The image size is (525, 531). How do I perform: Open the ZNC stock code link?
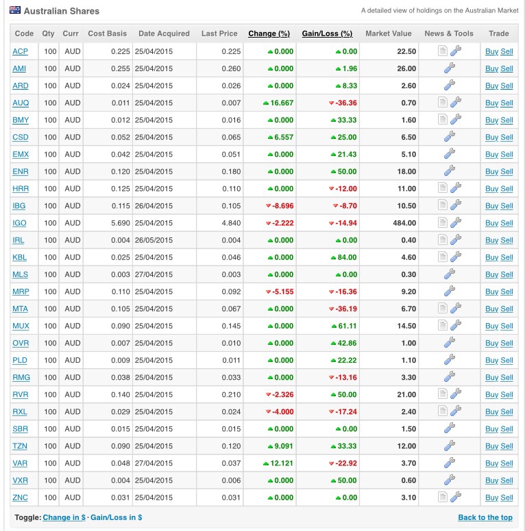21,497
